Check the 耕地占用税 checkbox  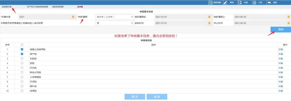(22, 72)
